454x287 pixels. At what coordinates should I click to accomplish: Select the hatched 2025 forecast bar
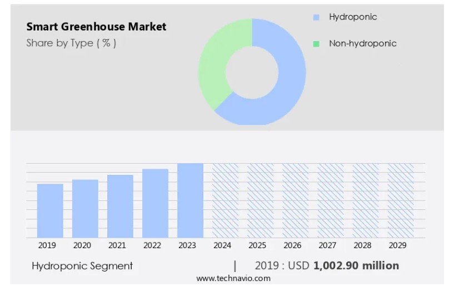tap(260, 200)
